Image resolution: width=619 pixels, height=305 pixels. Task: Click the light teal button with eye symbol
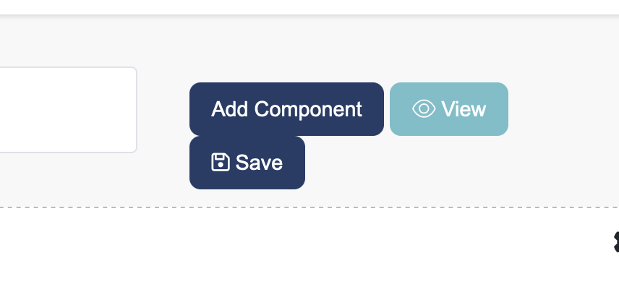coord(448,109)
